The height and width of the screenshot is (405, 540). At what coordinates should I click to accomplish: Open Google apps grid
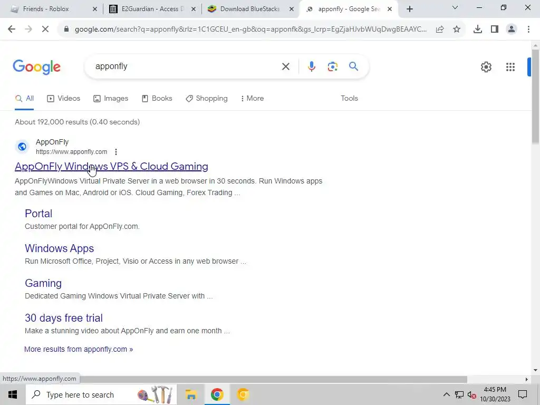(x=510, y=67)
